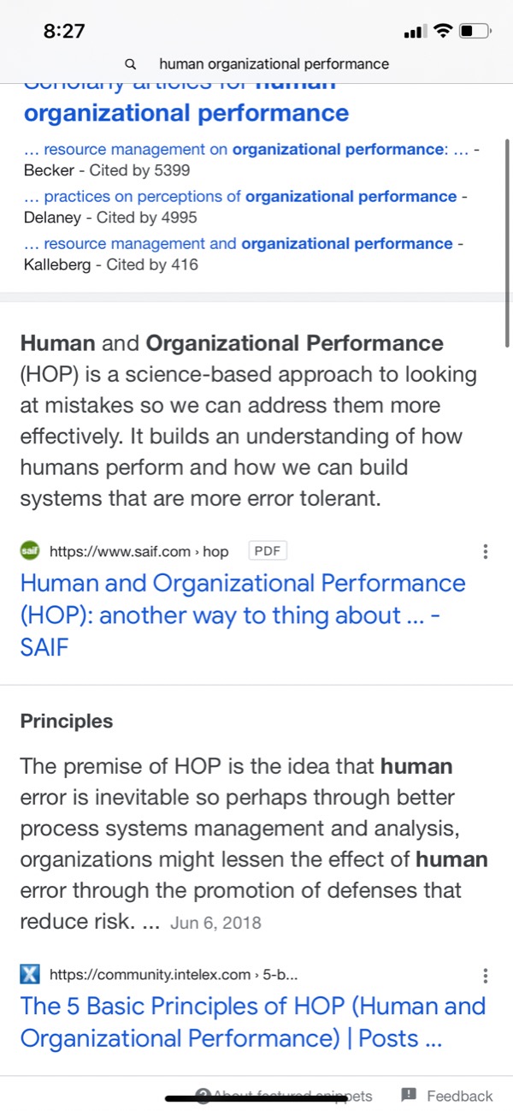Tap the search query text in address bar
Image resolution: width=513 pixels, height=1111 pixels.
(274, 64)
